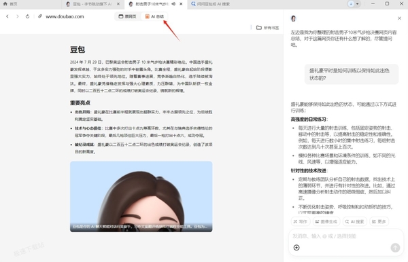
Task: Select the AI 总结 summary view
Action: [154, 16]
